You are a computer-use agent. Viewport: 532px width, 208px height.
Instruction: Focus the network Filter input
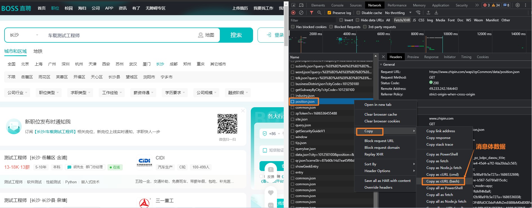pyautogui.click(x=313, y=20)
